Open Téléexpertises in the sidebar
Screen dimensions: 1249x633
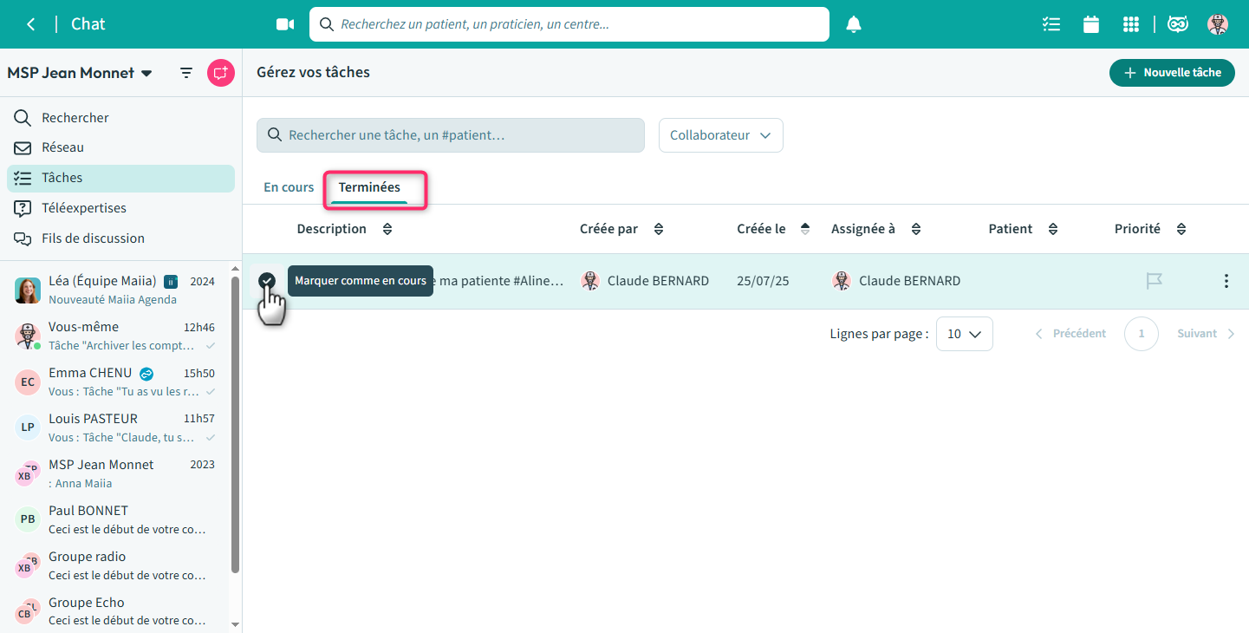[x=83, y=208]
